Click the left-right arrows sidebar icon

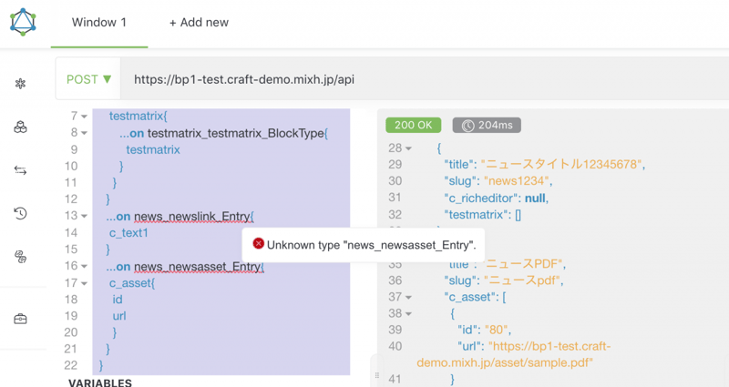(x=20, y=170)
